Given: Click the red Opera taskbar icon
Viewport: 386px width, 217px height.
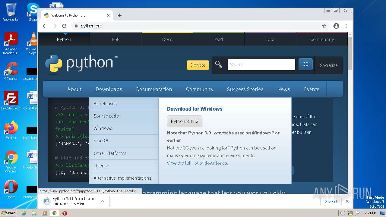Looking at the screenshot, I should pos(65,213).
